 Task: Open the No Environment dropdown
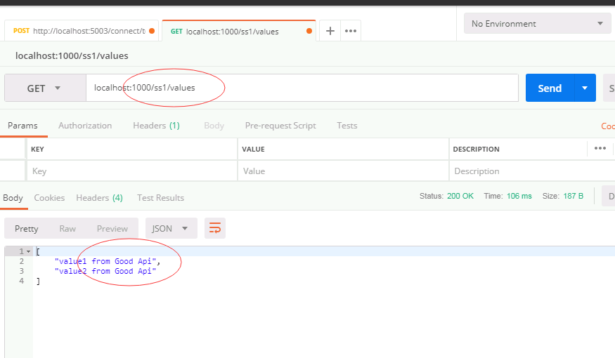click(x=538, y=23)
